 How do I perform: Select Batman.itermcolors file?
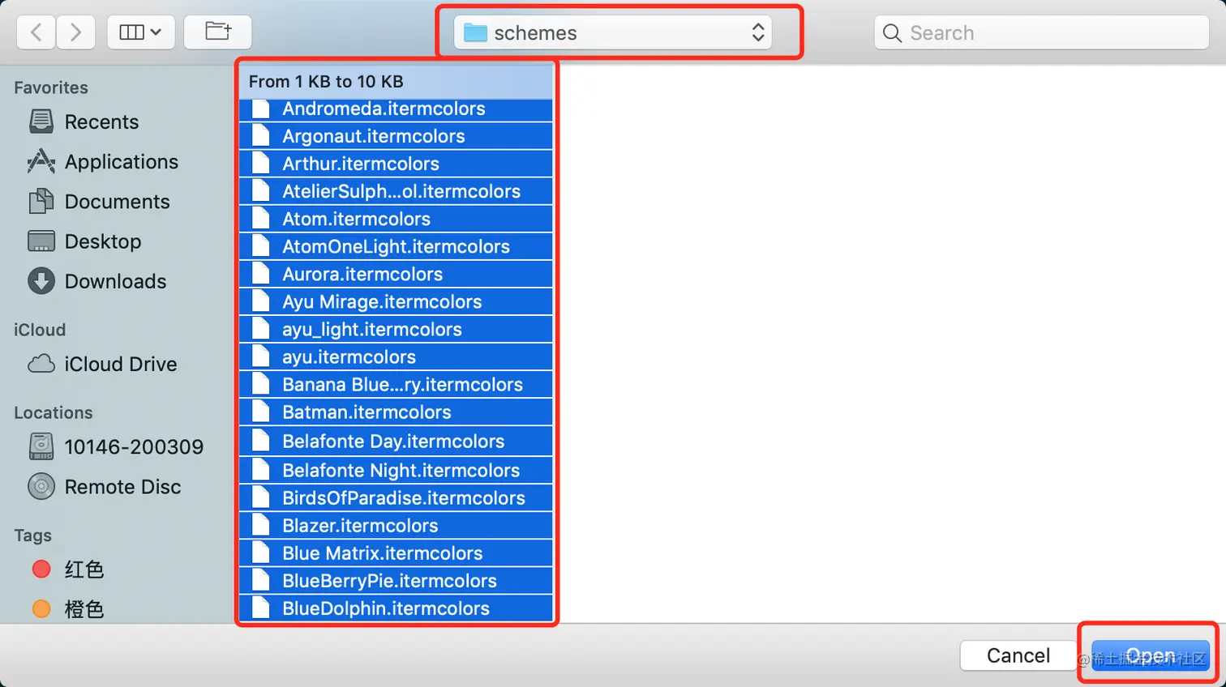396,412
